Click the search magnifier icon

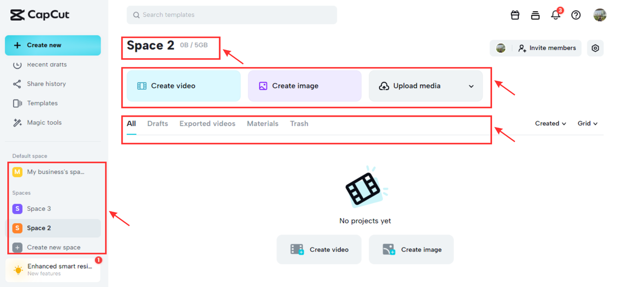pos(136,15)
